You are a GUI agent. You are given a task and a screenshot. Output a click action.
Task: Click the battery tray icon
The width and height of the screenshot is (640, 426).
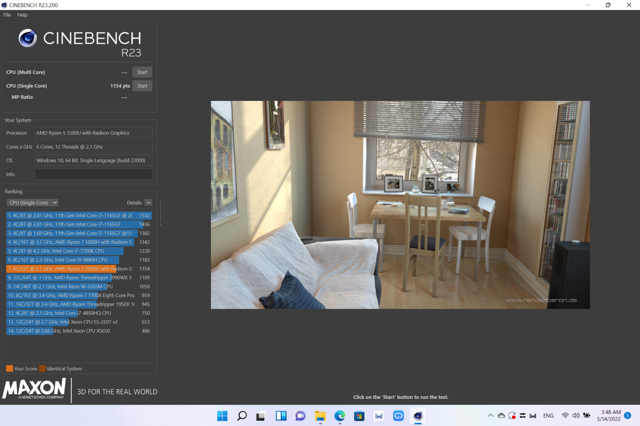[587, 416]
